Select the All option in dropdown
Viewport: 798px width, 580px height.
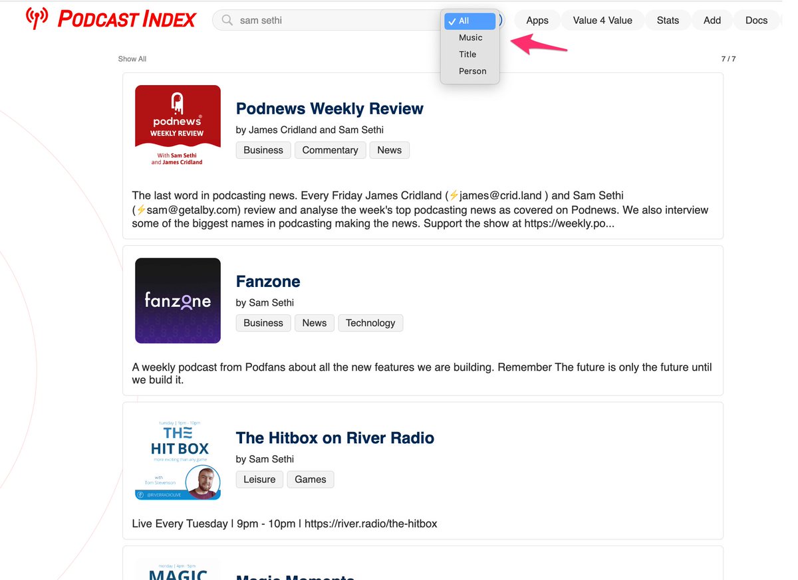[470, 21]
